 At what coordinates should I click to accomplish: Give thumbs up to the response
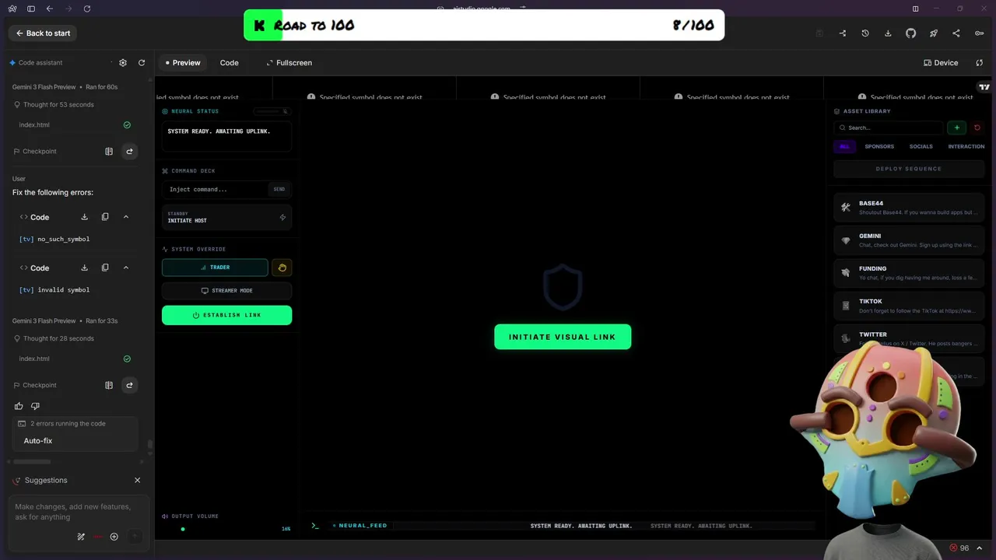[x=19, y=406]
